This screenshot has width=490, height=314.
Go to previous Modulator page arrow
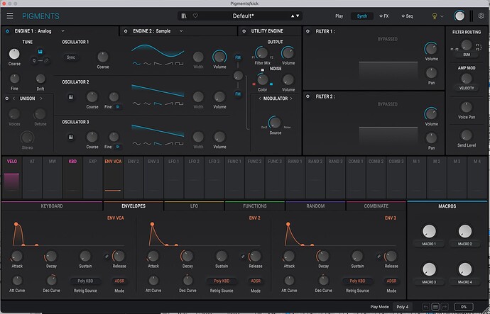click(x=259, y=99)
